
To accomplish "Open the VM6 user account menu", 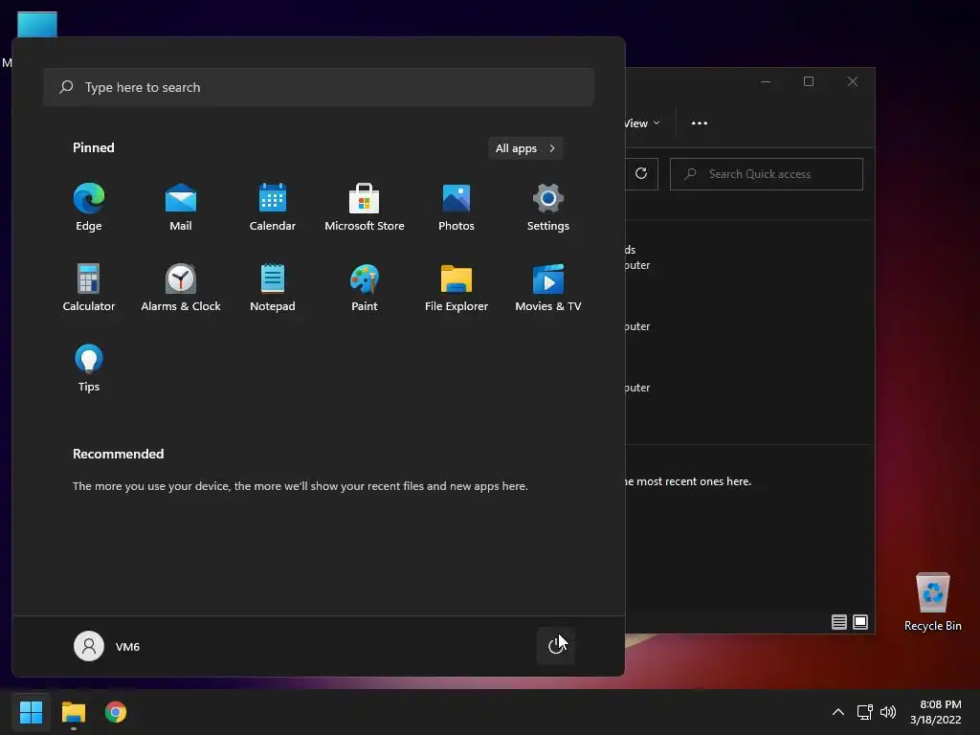I will click(x=107, y=646).
